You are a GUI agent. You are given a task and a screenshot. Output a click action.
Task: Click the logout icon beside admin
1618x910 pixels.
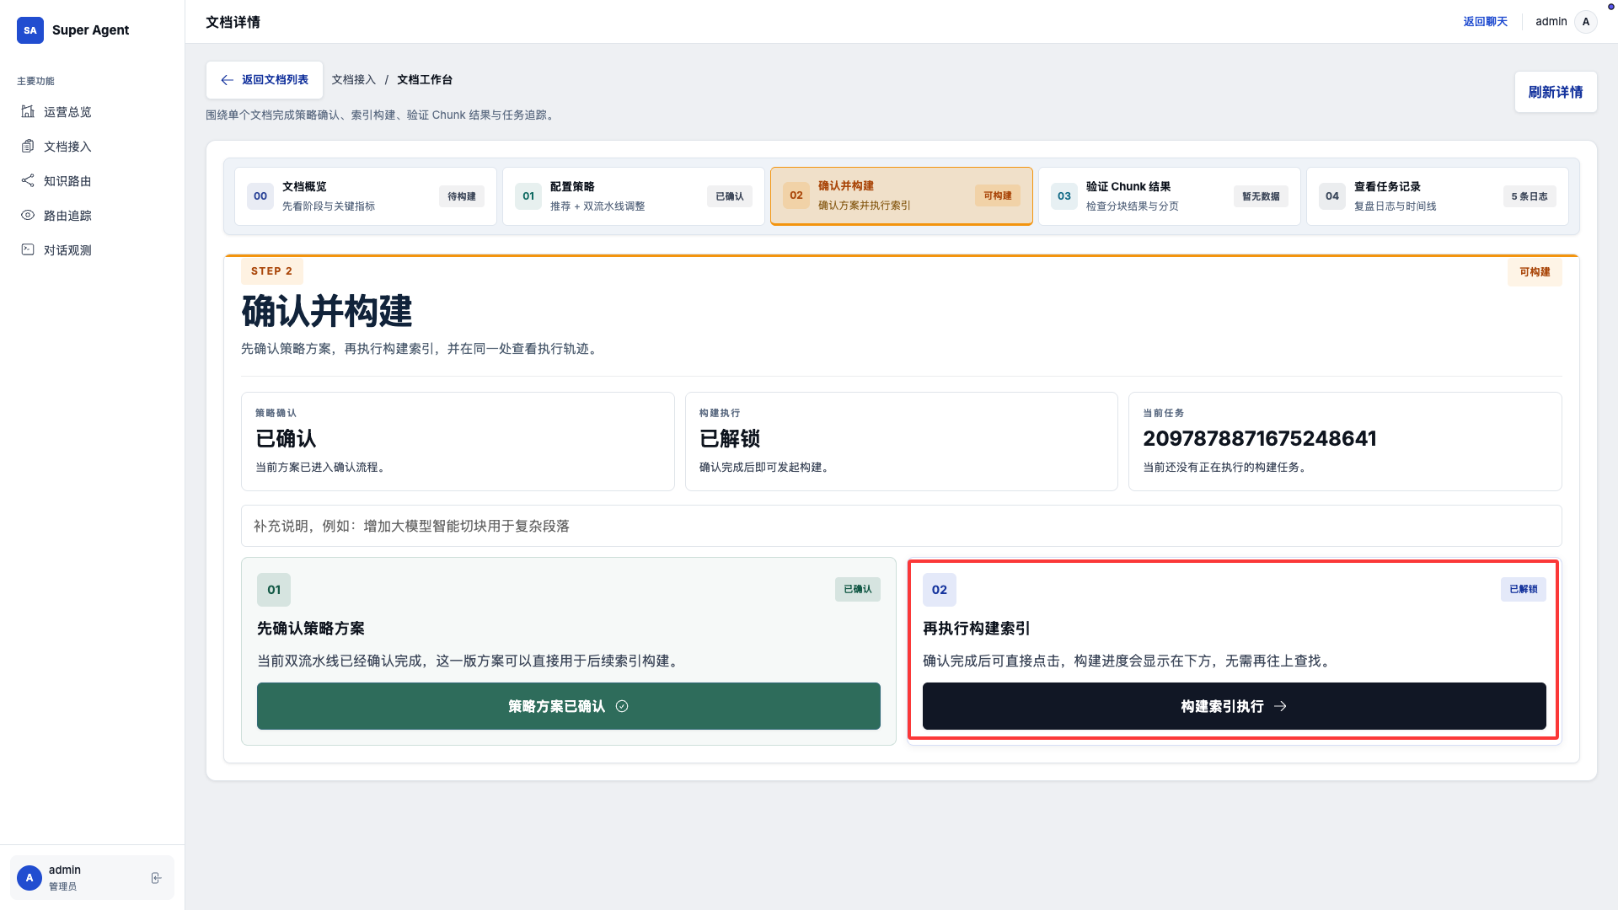pyautogui.click(x=156, y=878)
